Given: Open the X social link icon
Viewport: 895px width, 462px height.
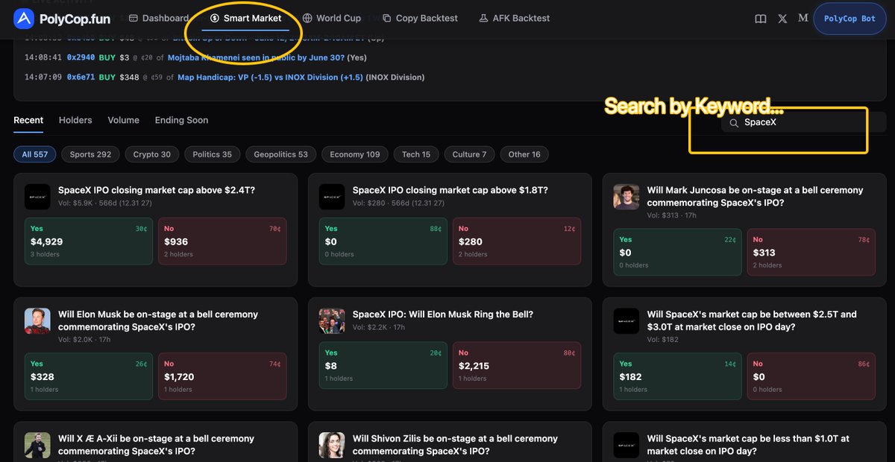Looking at the screenshot, I should pyautogui.click(x=782, y=19).
